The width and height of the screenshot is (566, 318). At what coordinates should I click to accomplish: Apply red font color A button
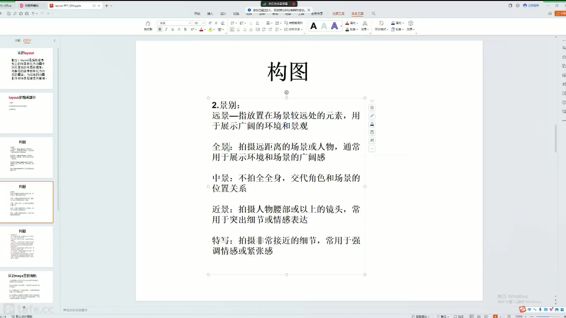201,29
